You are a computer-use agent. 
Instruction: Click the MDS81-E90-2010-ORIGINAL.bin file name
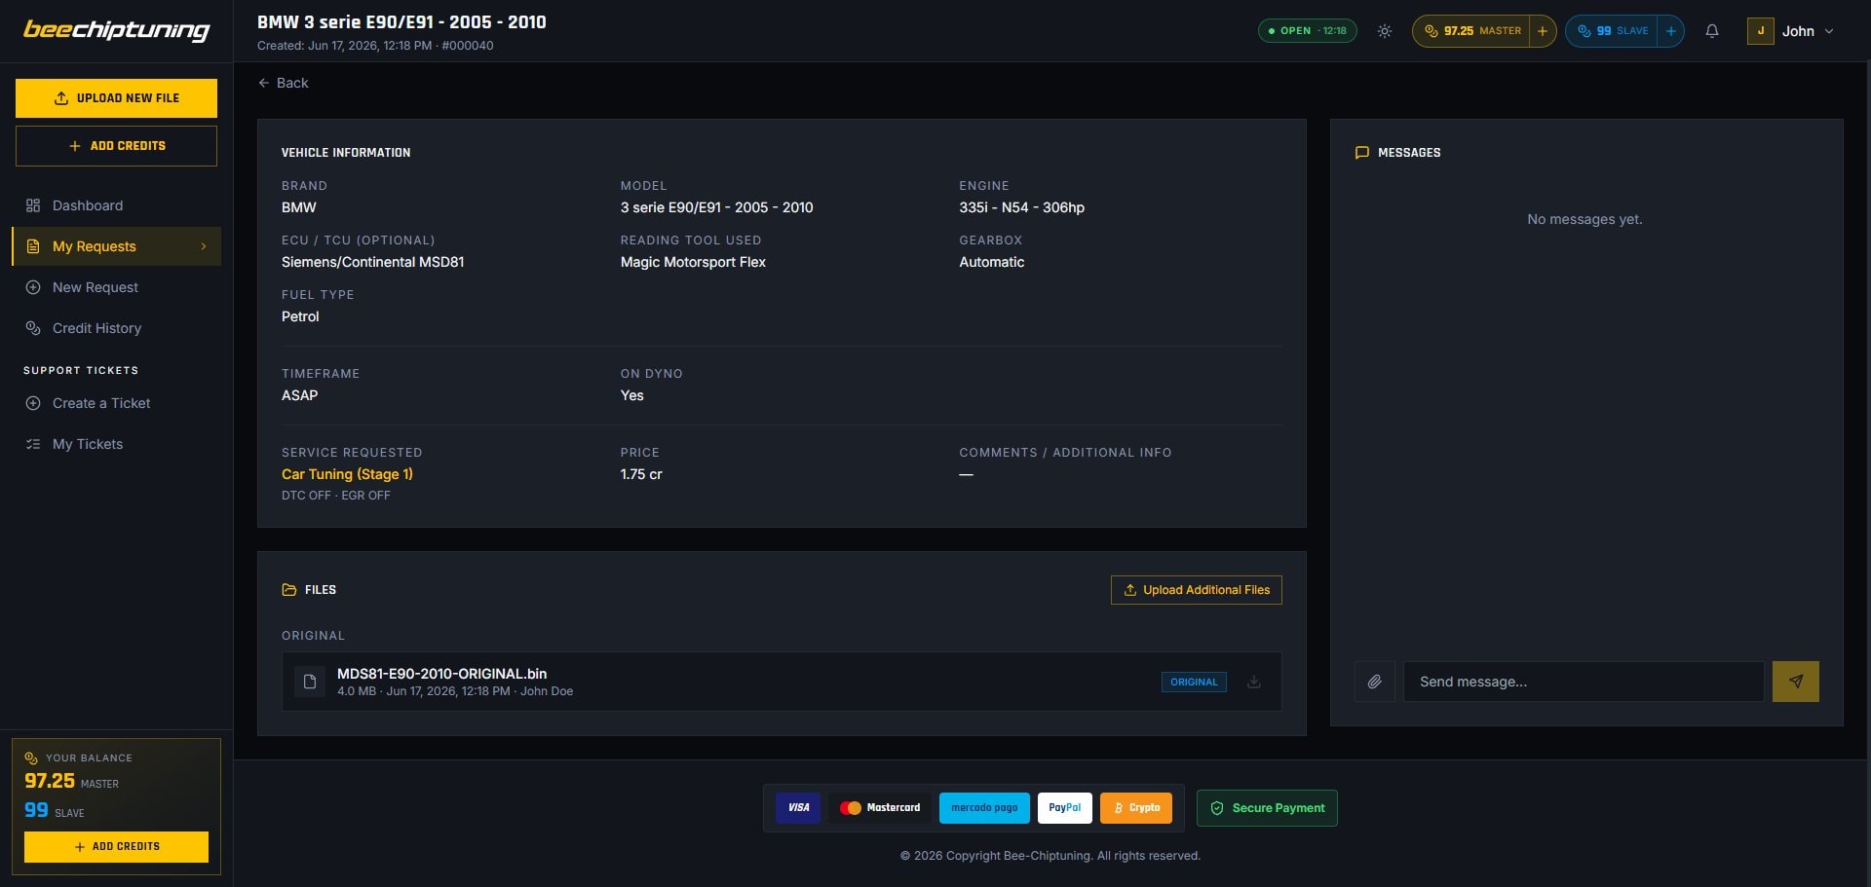[x=441, y=674]
